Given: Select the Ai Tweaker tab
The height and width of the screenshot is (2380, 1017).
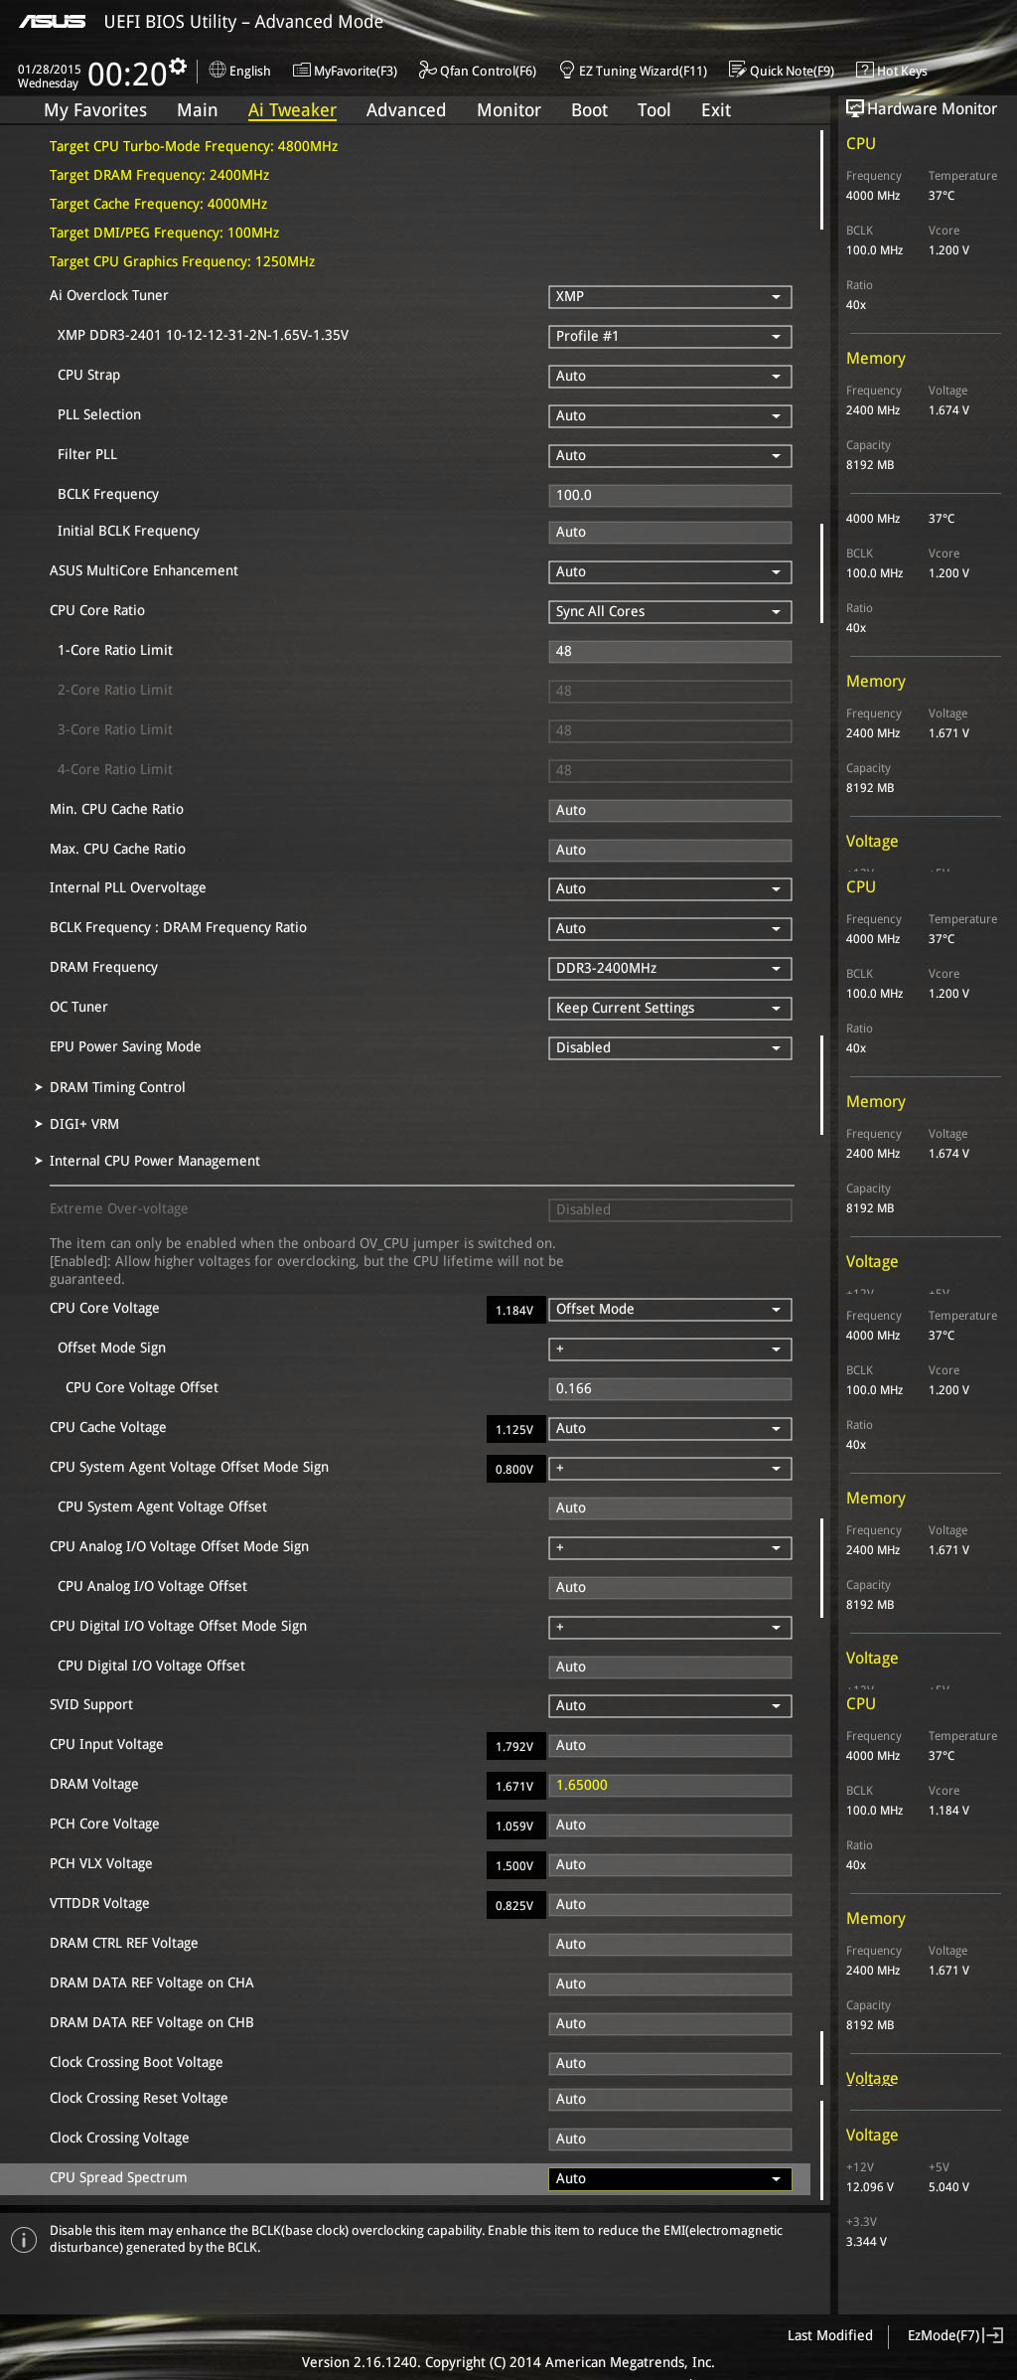Looking at the screenshot, I should click(292, 110).
